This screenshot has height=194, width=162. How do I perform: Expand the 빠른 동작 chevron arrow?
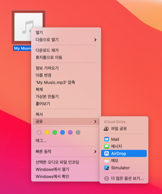[x=95, y=152]
